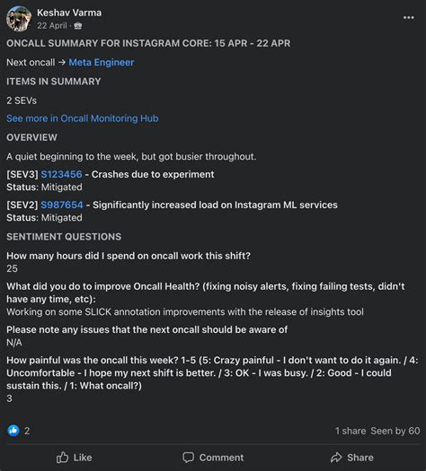Viewport: 426px width, 471px height.
Task: Open See more in Oncall Monitoring Hub
Action: click(x=83, y=118)
